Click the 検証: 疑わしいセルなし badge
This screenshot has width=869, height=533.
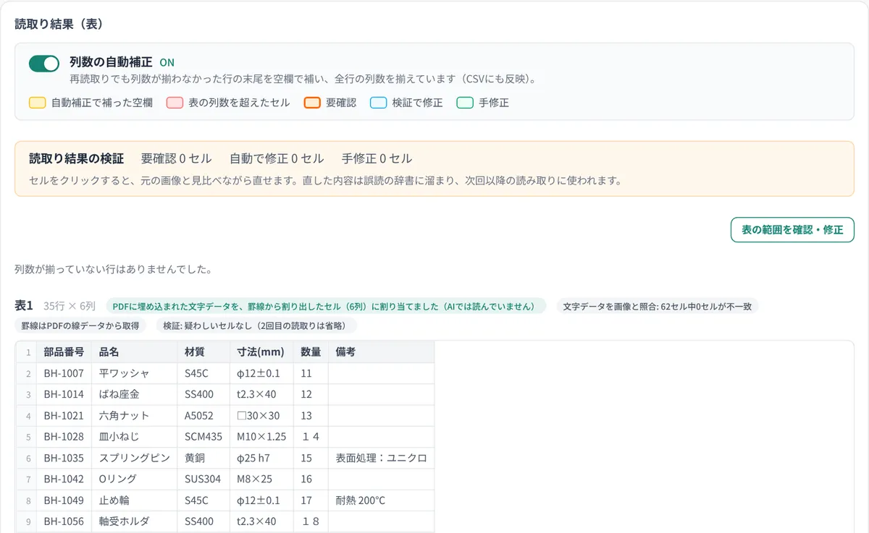pyautogui.click(x=256, y=325)
